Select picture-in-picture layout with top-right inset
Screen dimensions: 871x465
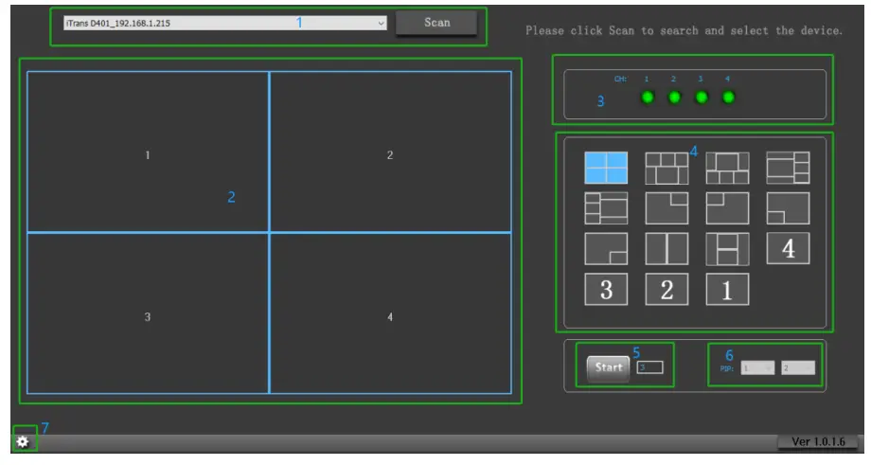coord(667,208)
